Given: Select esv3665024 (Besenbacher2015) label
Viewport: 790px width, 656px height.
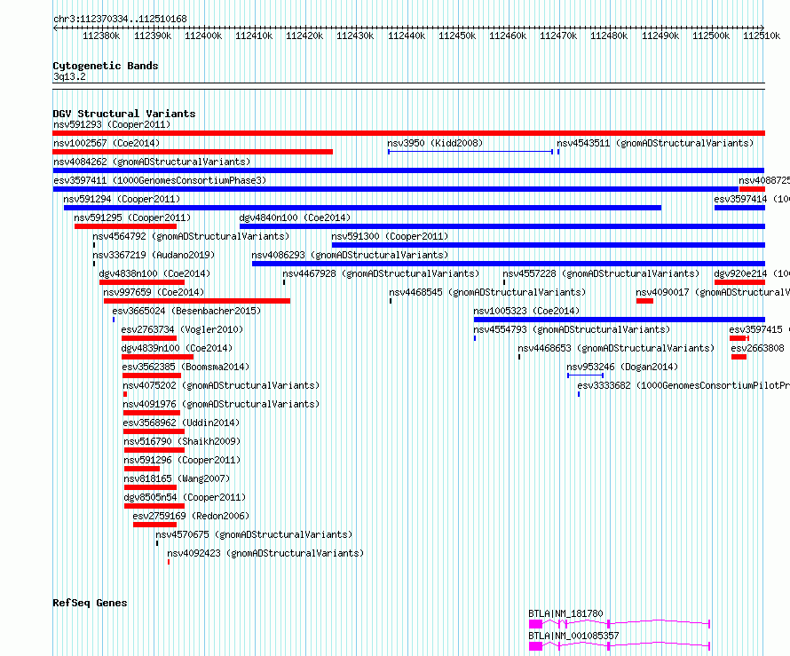Looking at the screenshot, I should tap(186, 311).
